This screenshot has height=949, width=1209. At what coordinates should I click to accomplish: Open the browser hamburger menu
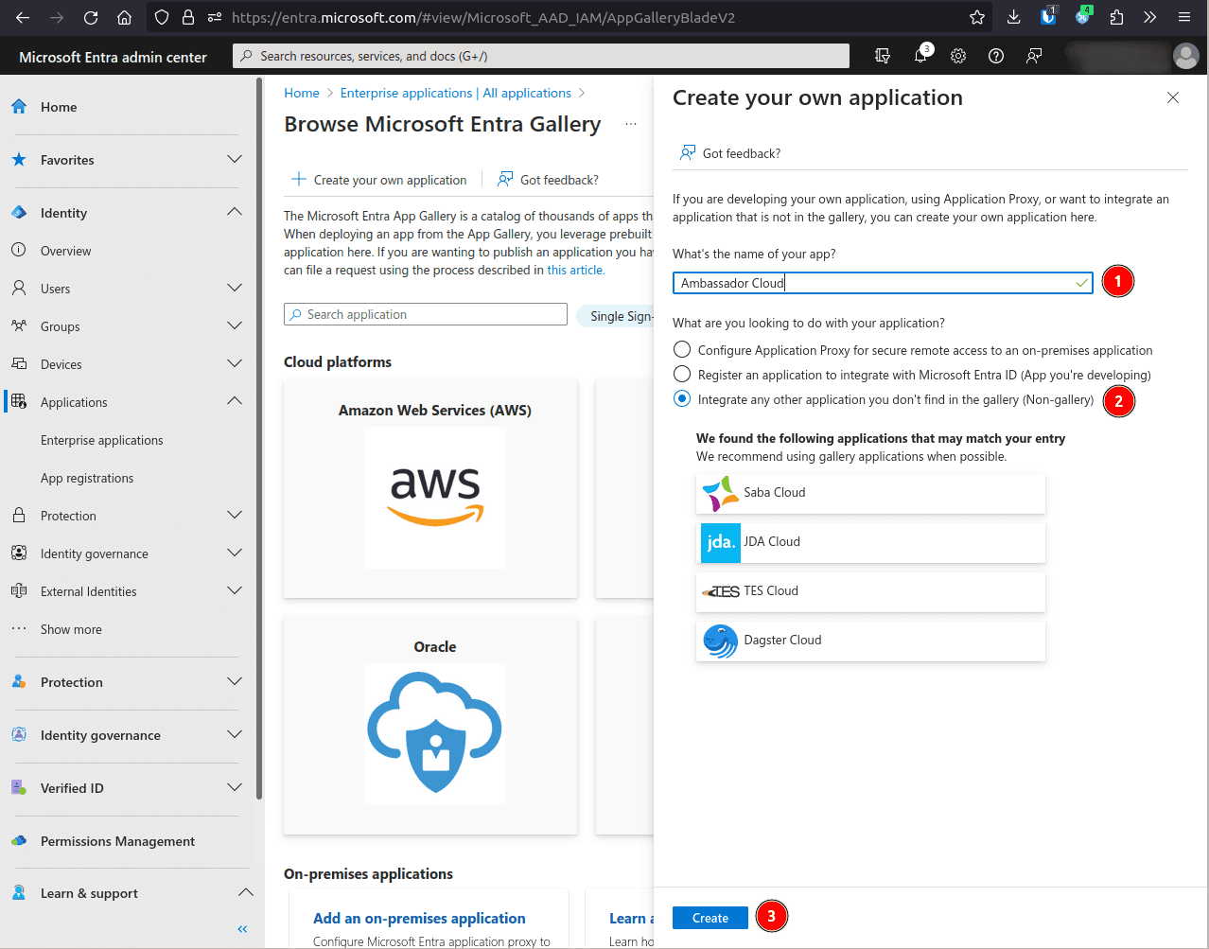1184,17
